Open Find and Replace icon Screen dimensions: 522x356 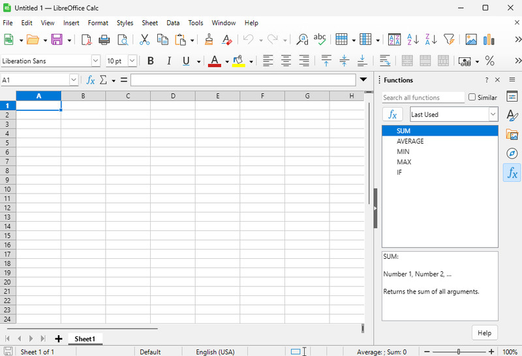pyautogui.click(x=302, y=40)
